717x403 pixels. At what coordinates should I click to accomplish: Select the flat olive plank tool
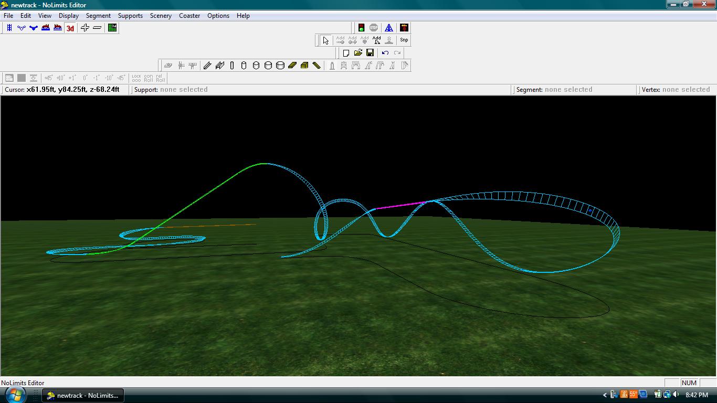click(292, 66)
